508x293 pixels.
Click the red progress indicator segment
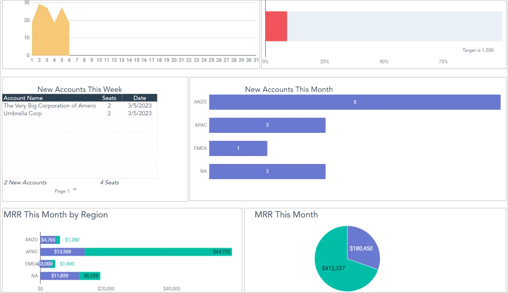(276, 26)
